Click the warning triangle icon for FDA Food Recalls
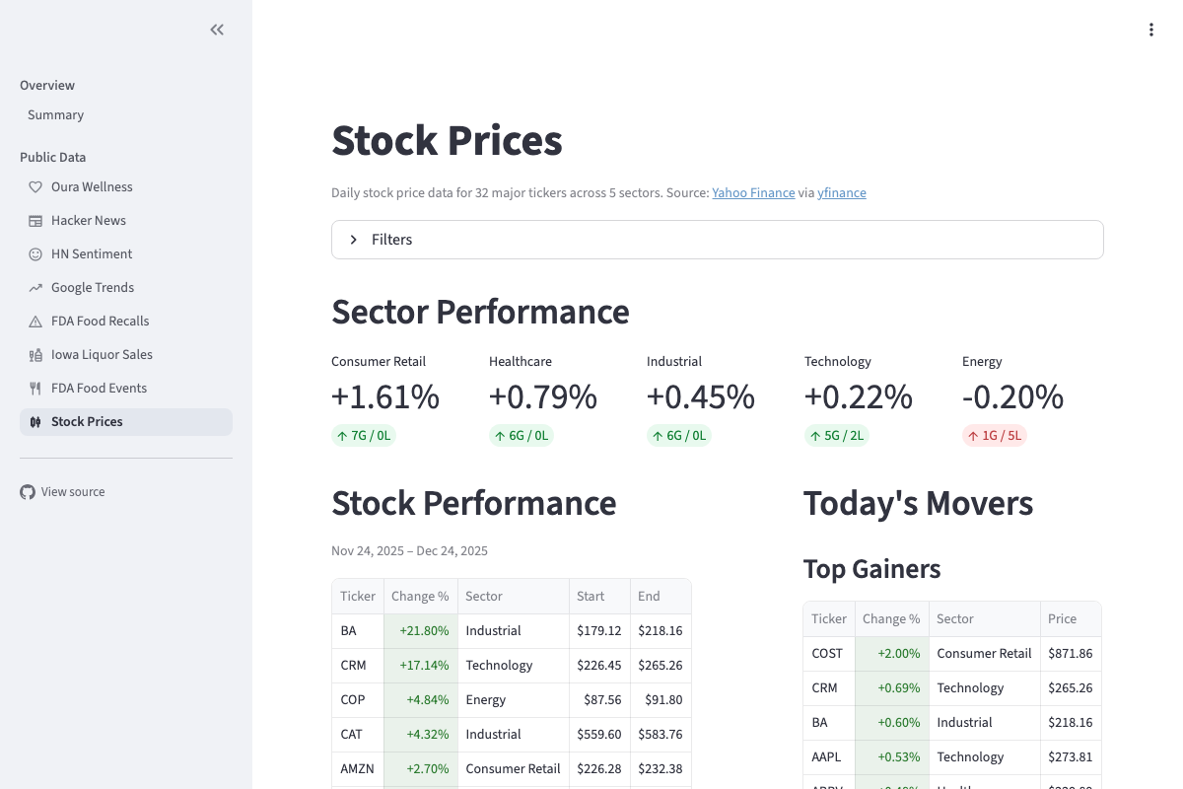Screen dimensions: 1183x789 35,321
